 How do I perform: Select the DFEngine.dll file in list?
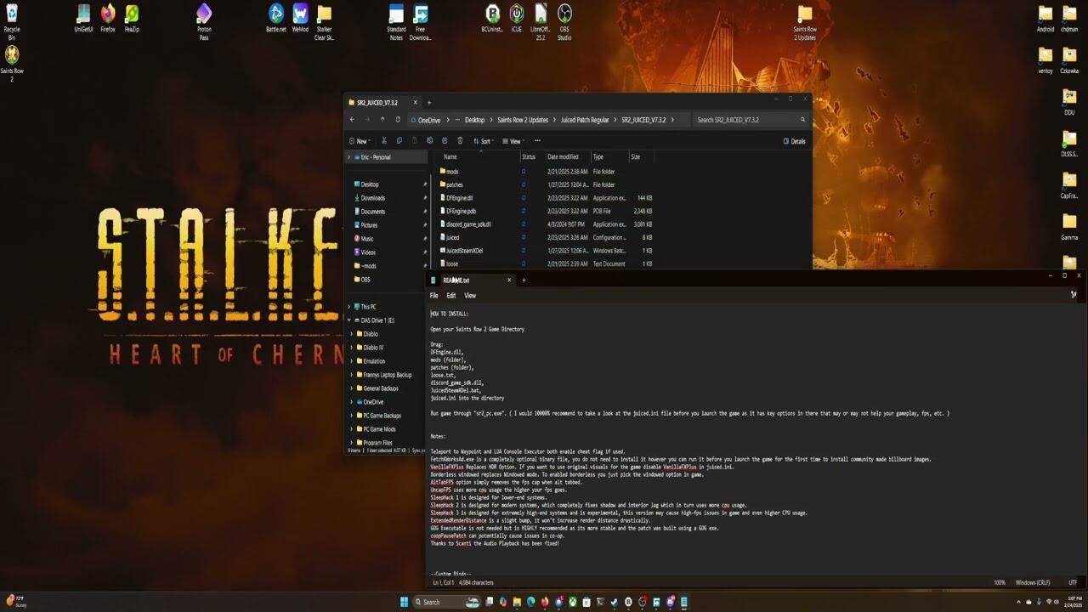(x=459, y=198)
